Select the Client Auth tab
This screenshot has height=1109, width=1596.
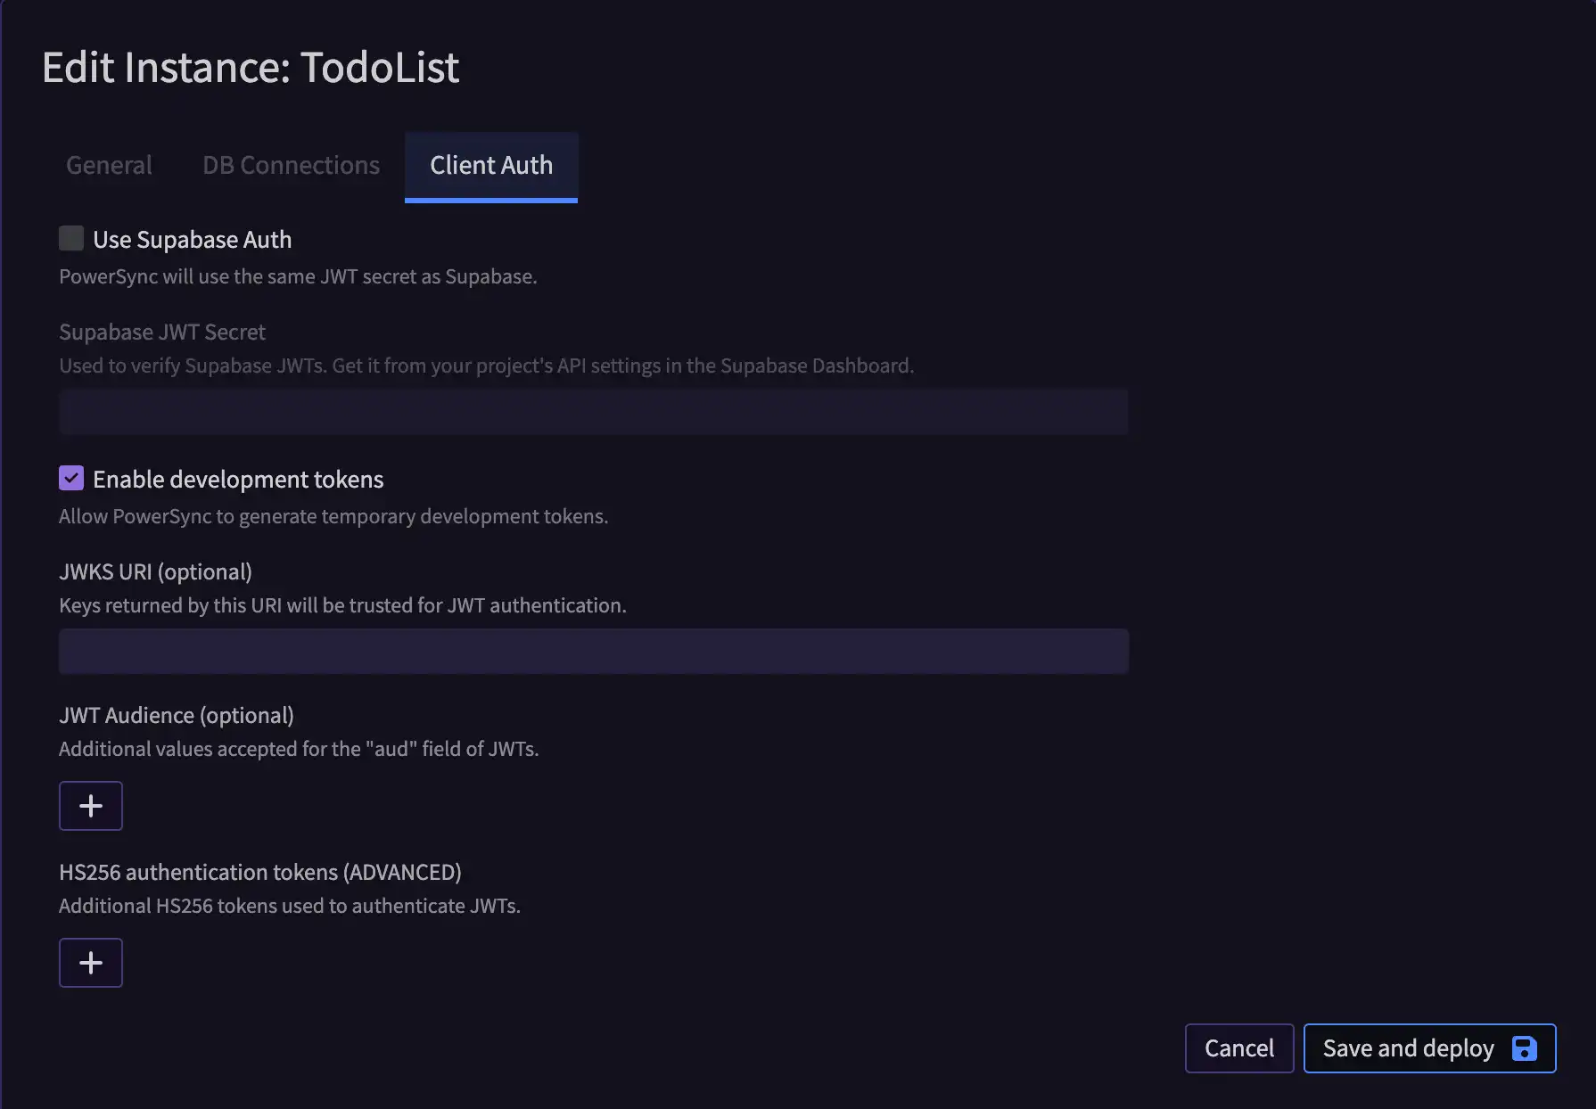(490, 165)
